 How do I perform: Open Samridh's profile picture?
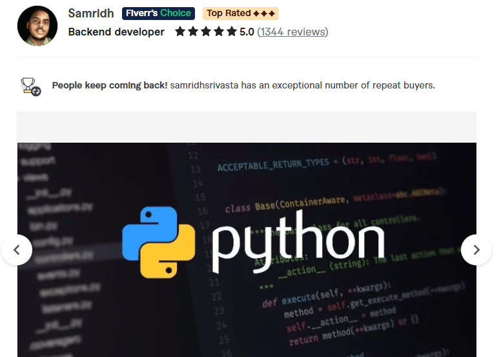point(37,26)
